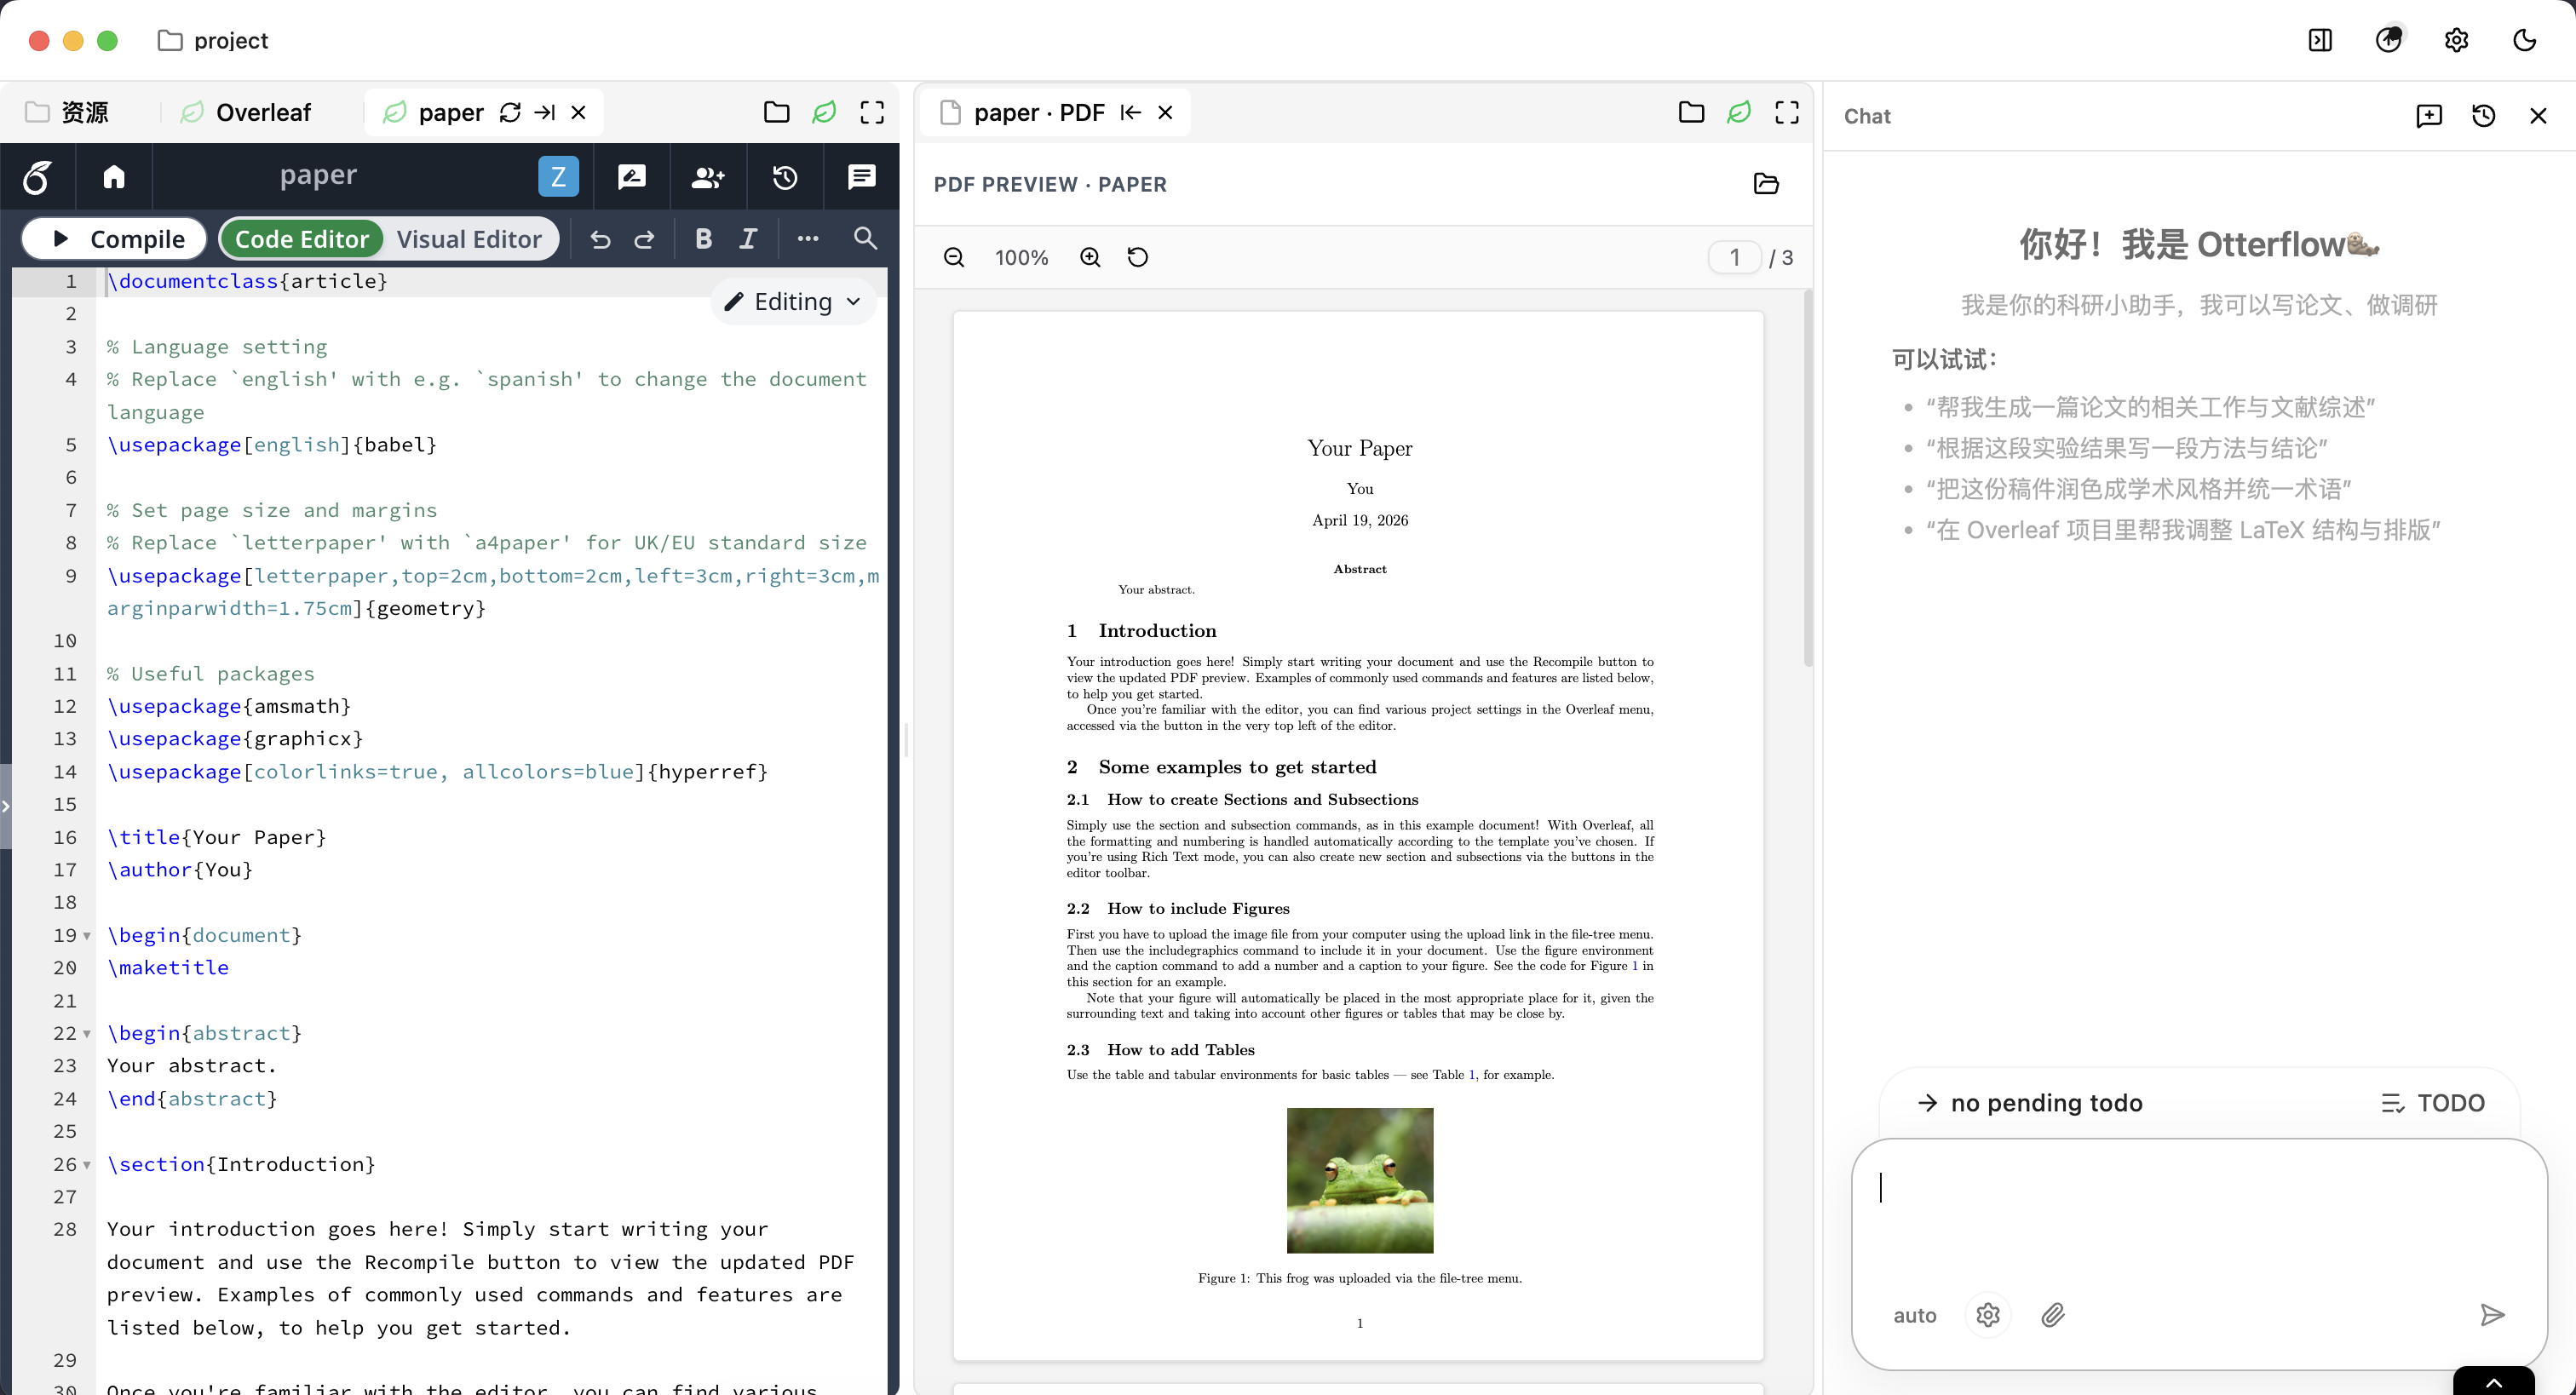The width and height of the screenshot is (2576, 1395).
Task: Click the "no pending todo" status
Action: 2029,1103
